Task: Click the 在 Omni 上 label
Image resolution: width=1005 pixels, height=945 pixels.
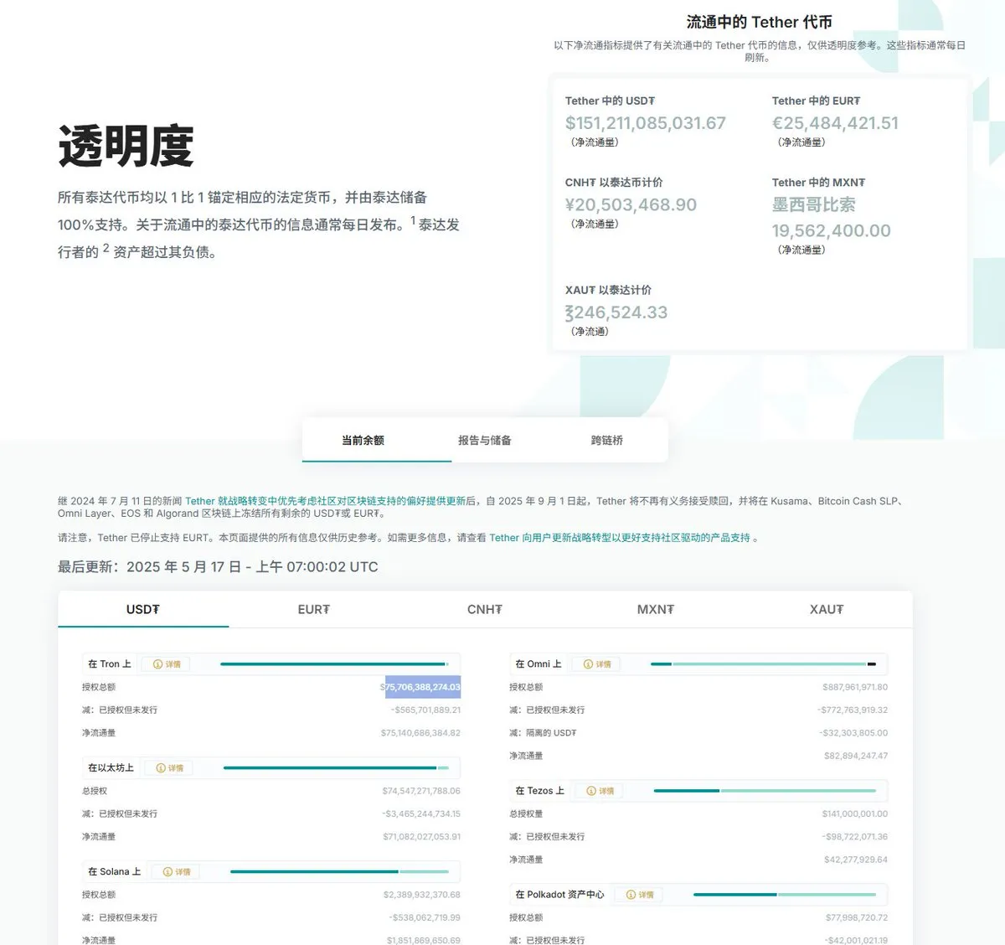Action: click(x=539, y=664)
